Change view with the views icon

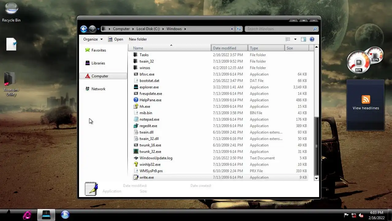pos(288,39)
